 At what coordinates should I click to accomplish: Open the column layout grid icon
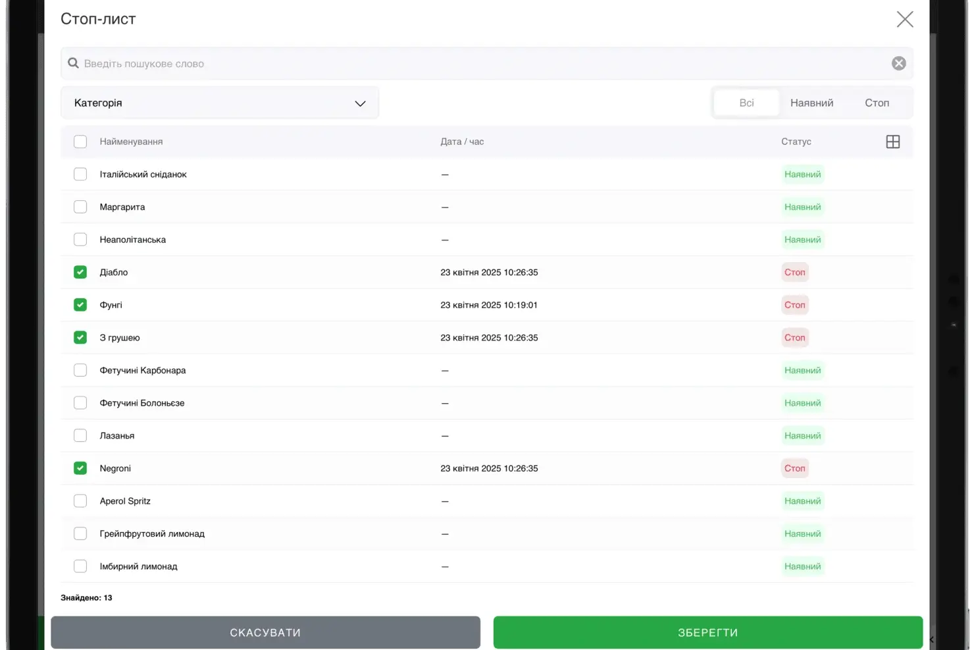pyautogui.click(x=893, y=142)
